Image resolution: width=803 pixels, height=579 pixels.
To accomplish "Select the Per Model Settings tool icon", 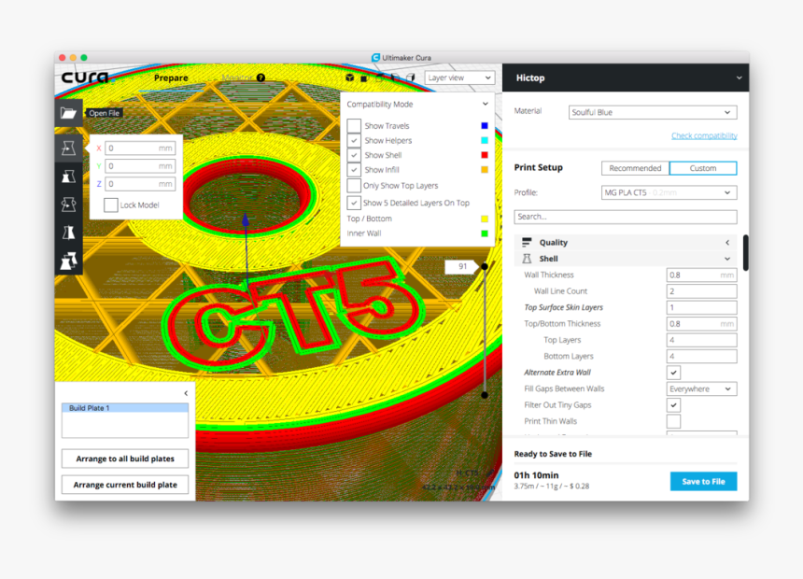I will pos(68,261).
